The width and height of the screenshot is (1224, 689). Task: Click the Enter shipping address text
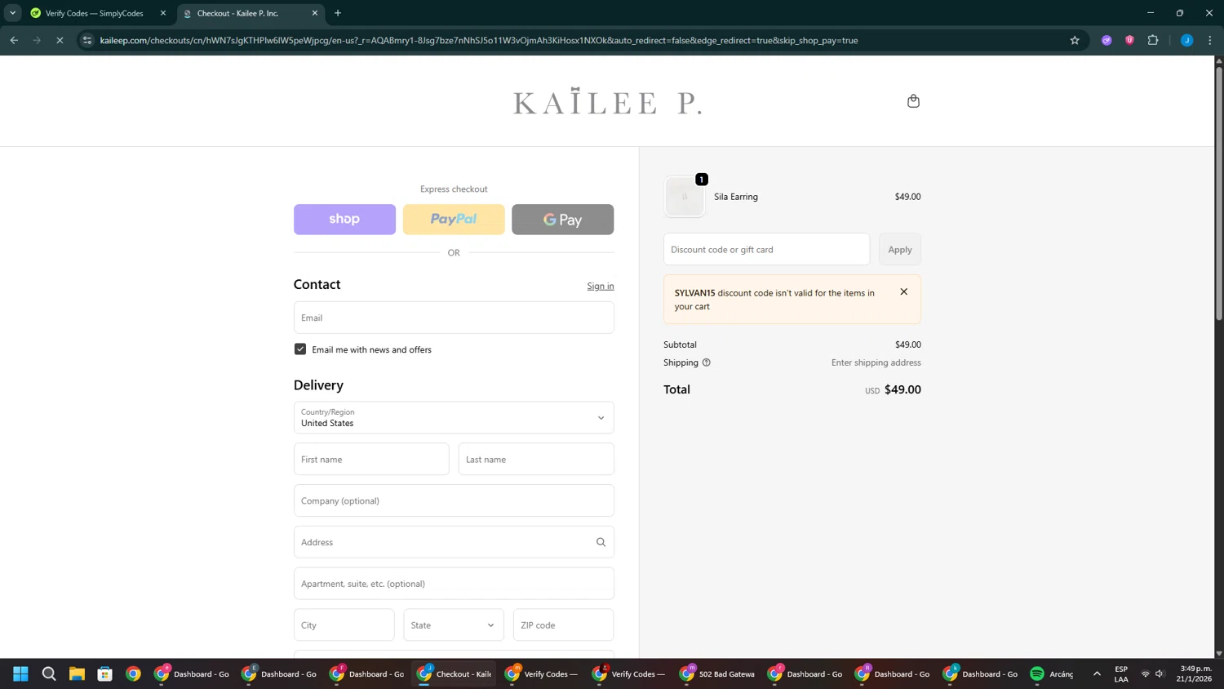tap(876, 362)
